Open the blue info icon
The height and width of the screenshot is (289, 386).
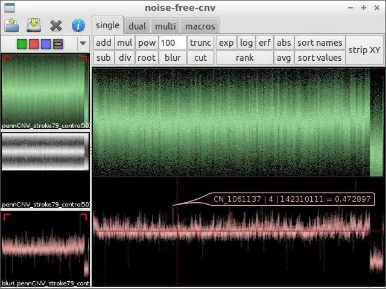coord(78,25)
